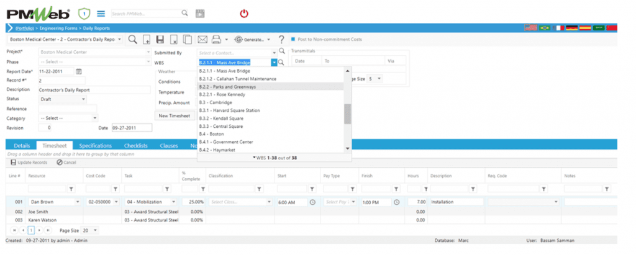Image resolution: width=636 pixels, height=255 pixels.
Task: Click the magnifier next to Submitted By
Action: [x=282, y=51]
